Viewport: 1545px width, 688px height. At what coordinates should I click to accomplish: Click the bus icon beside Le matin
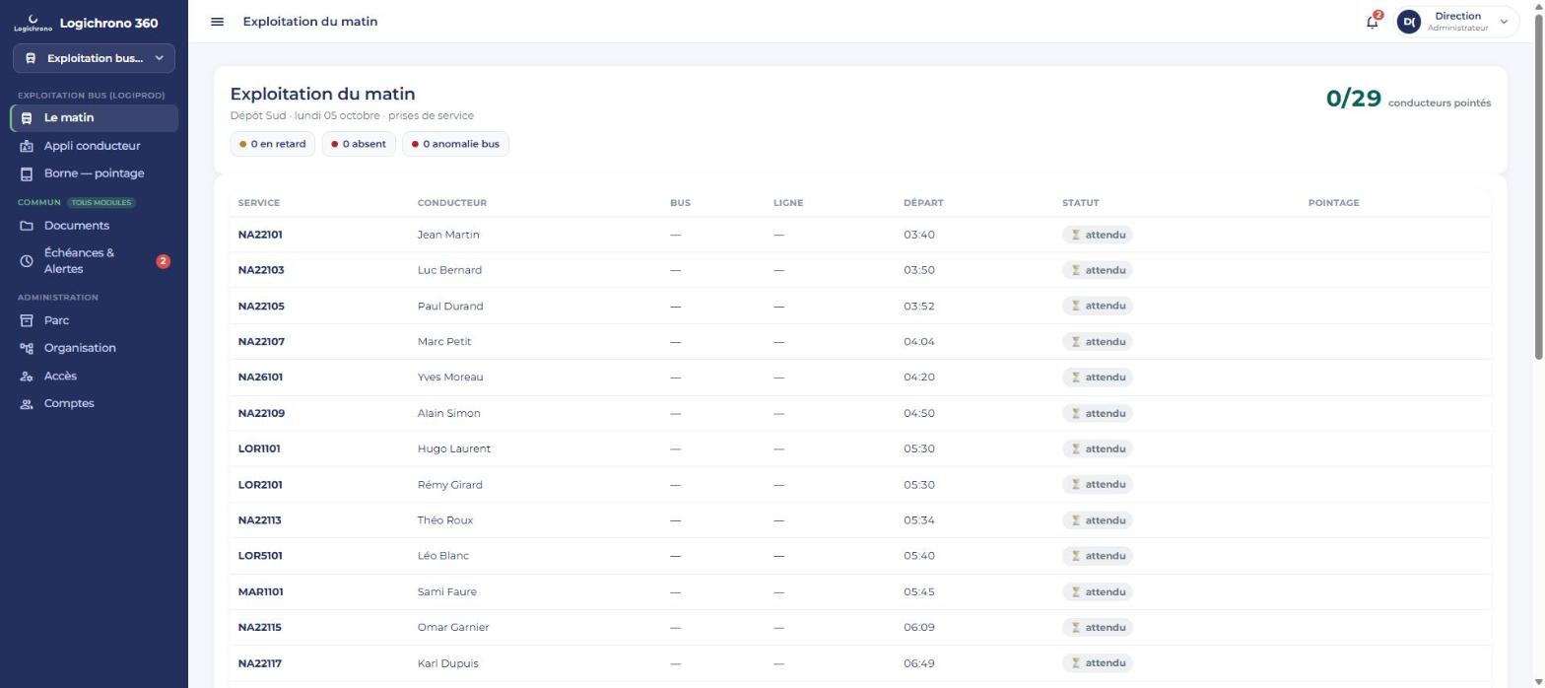tap(27, 118)
